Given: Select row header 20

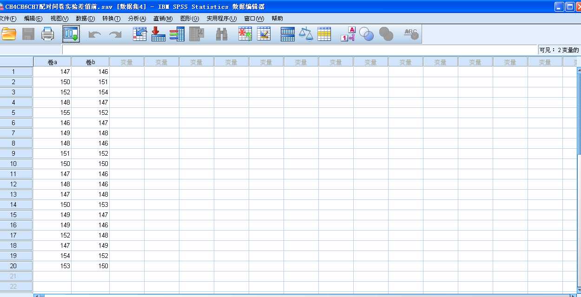Looking at the screenshot, I should click(x=16, y=266).
